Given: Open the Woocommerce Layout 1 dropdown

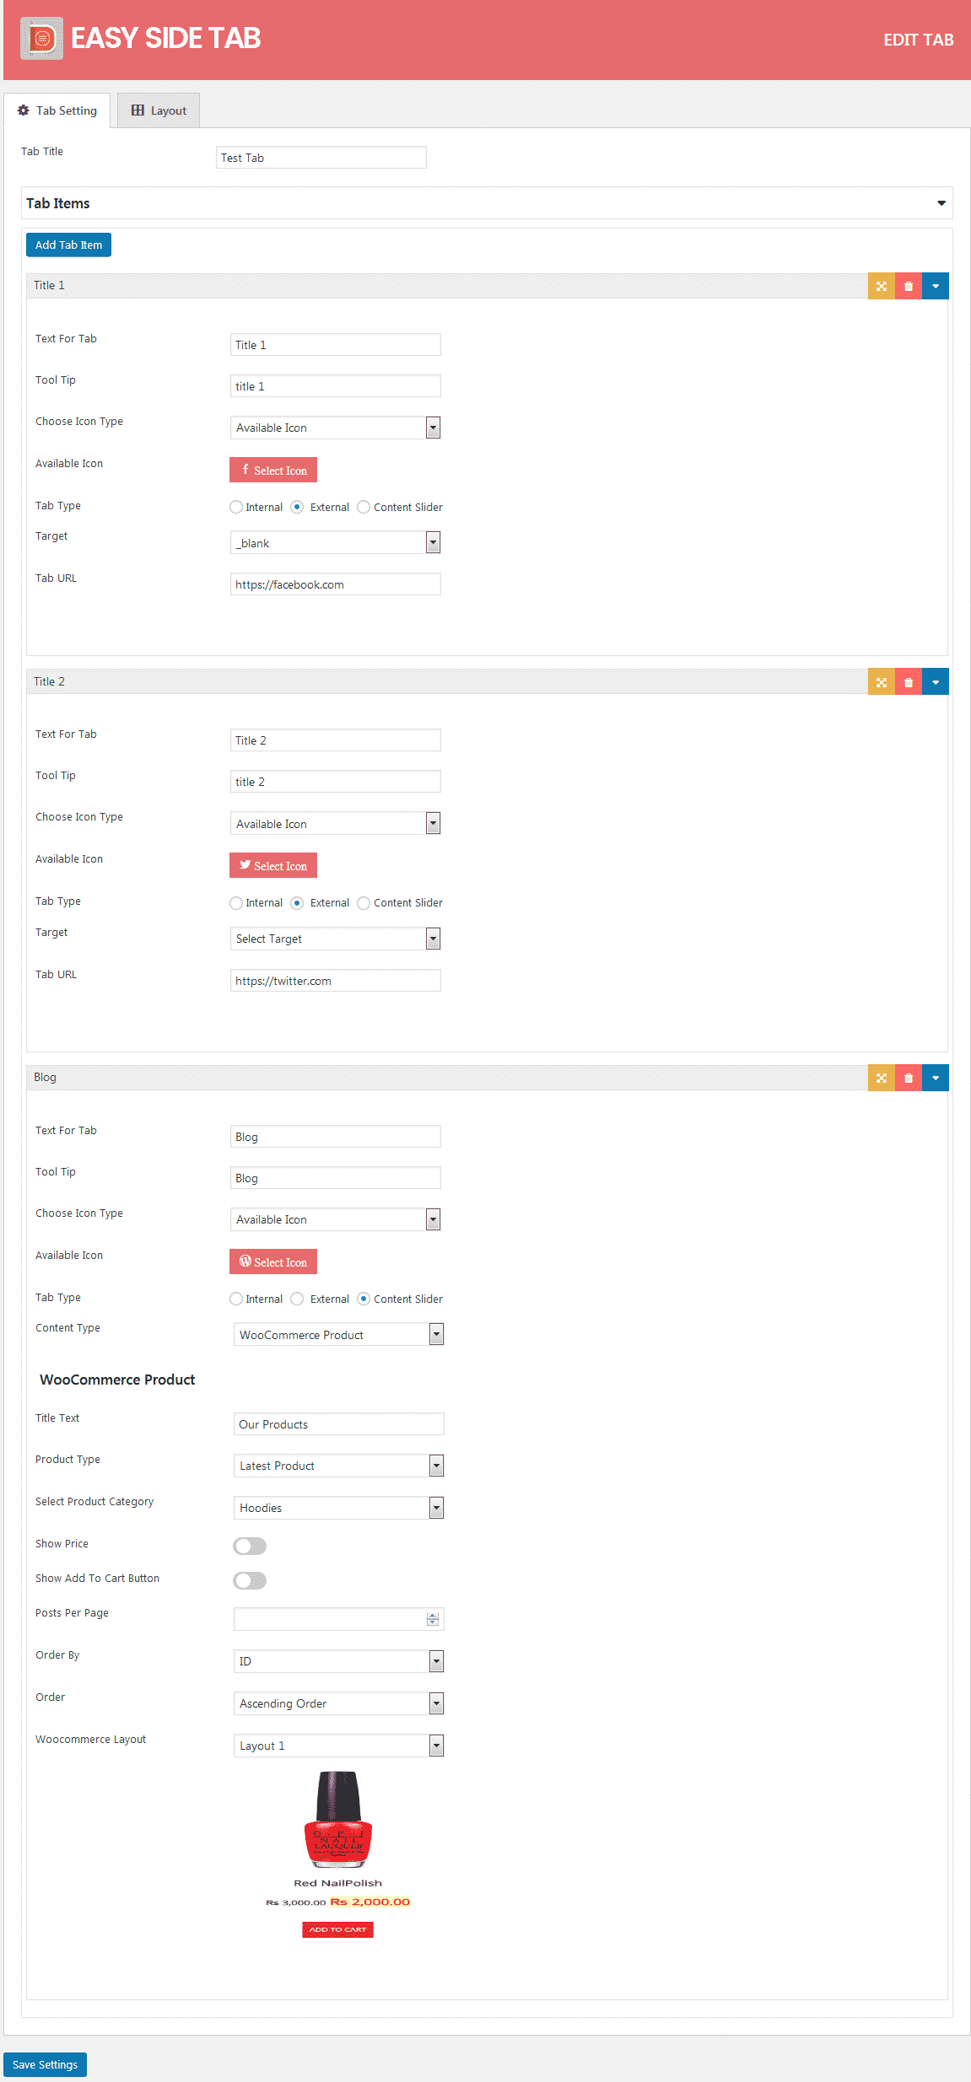Looking at the screenshot, I should point(338,1746).
